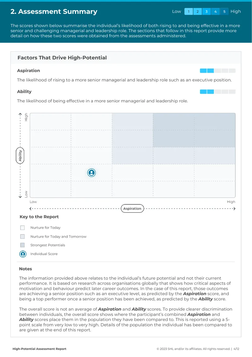Click the individual score marker on the grid
252x357 pixels.
[x=91, y=173]
